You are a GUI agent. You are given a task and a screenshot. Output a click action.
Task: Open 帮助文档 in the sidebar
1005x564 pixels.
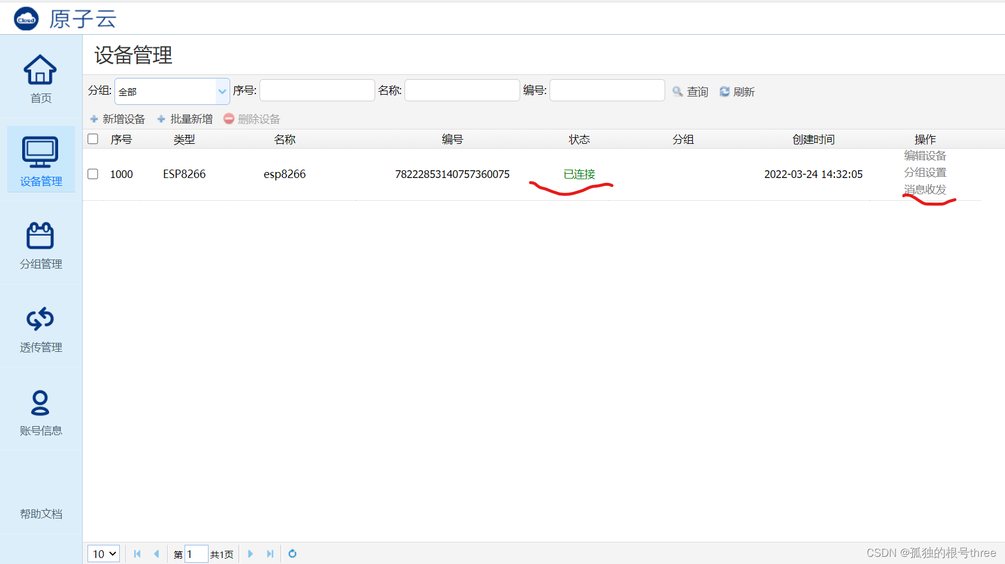tap(41, 514)
